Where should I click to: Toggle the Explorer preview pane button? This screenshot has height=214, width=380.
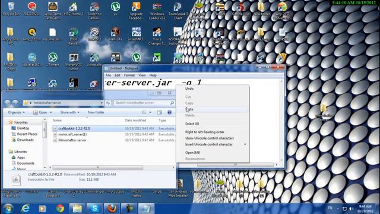[x=160, y=112]
